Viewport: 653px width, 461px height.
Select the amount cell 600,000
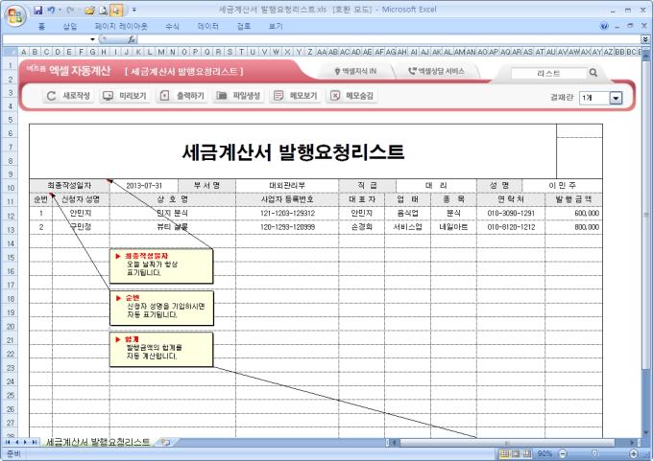573,214
